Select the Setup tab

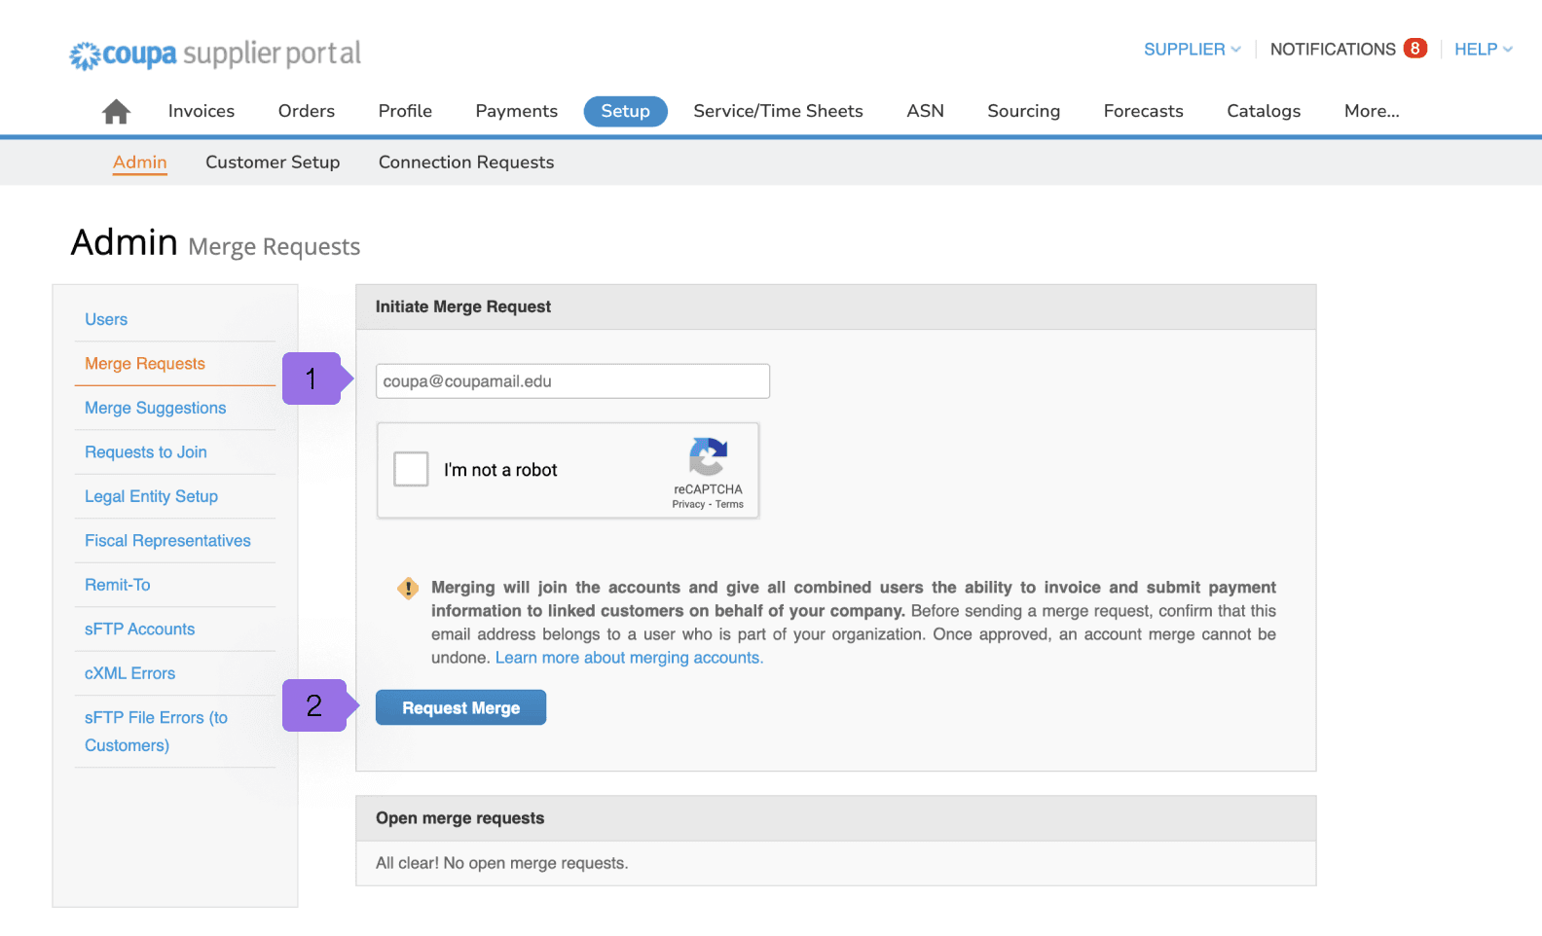coord(626,111)
